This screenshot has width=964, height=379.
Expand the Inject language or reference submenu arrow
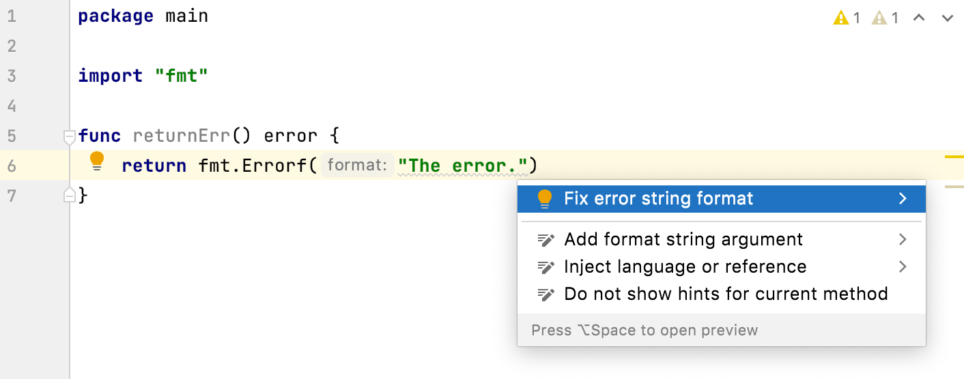(x=903, y=267)
